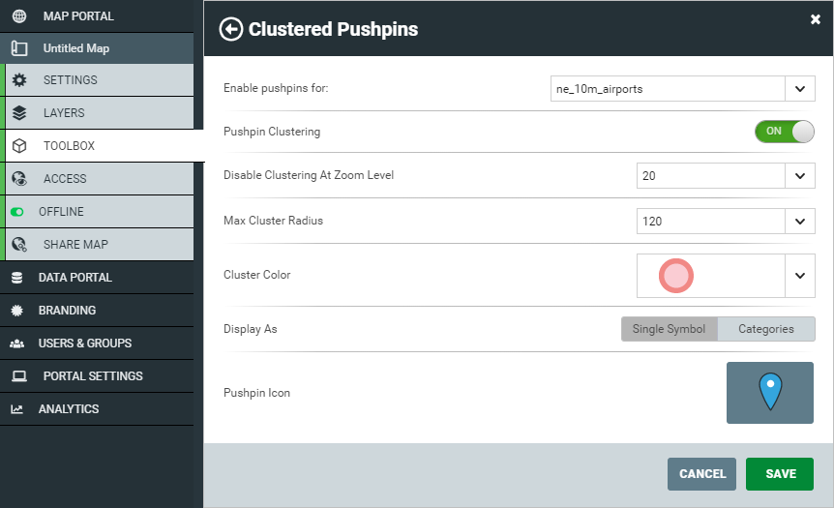The width and height of the screenshot is (834, 508).
Task: Click the Settings gear icon
Action: pos(19,79)
